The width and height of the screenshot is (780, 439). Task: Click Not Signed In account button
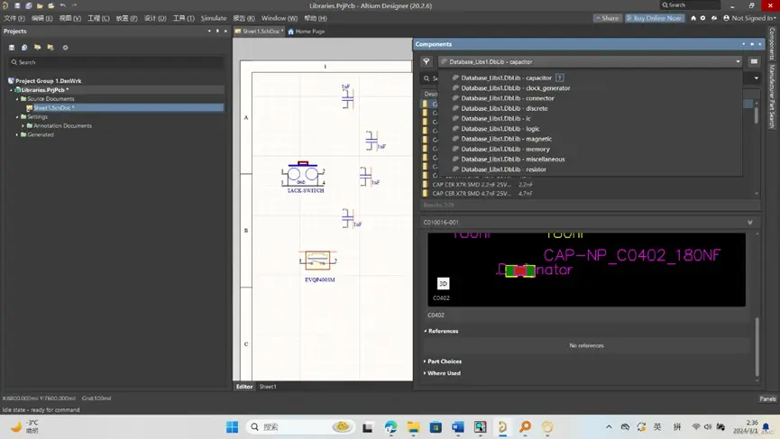749,18
